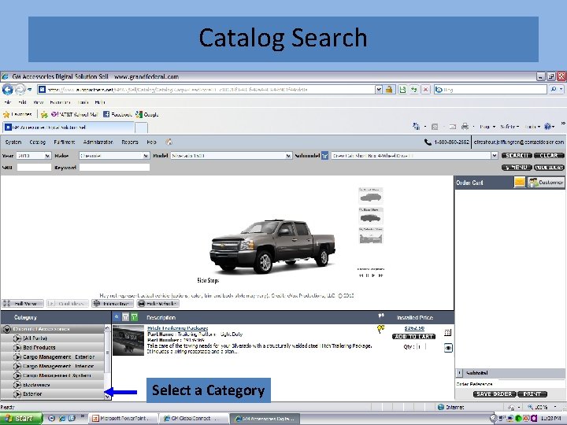Screen dimensions: 567x425
Task: Click the MENU button below SEARCH
Action: tap(517, 168)
